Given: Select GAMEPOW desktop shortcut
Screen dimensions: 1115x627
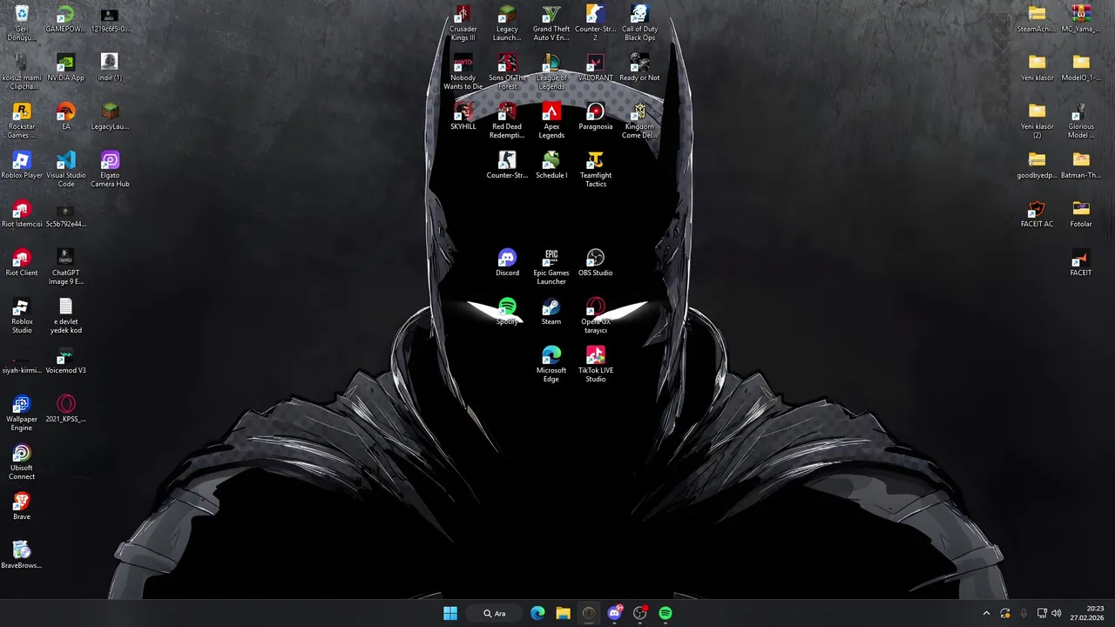Looking at the screenshot, I should (65, 19).
